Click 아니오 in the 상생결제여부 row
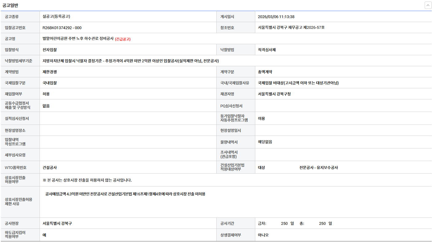Viewport: 432px width, 242px height. [x=263, y=235]
